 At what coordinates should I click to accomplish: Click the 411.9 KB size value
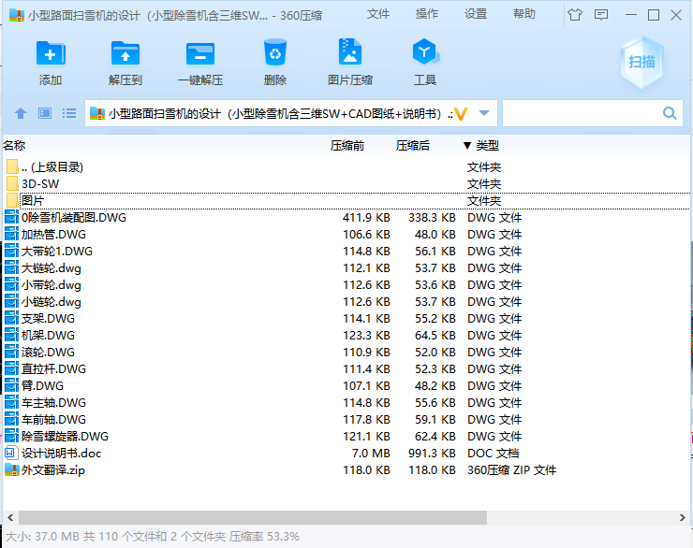[366, 217]
